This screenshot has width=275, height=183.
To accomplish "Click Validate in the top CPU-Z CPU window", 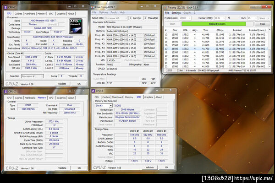I will coord(62,84).
